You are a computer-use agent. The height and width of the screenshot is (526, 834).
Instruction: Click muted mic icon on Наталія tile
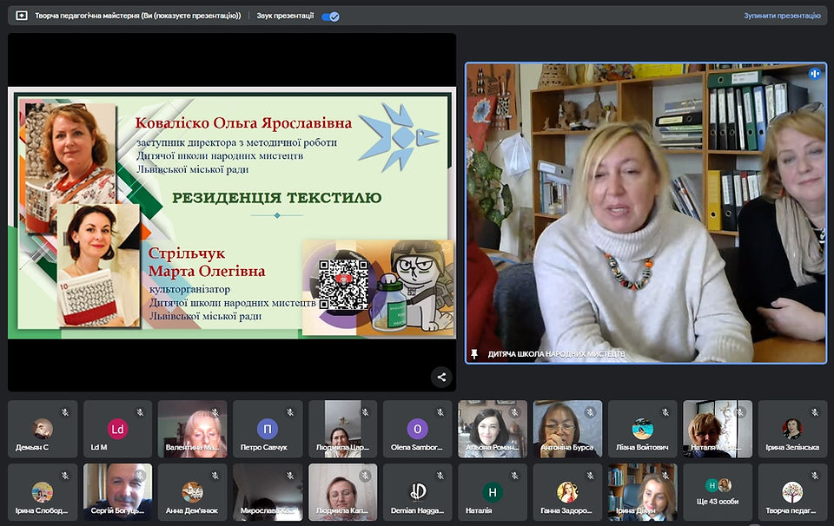tap(515, 476)
